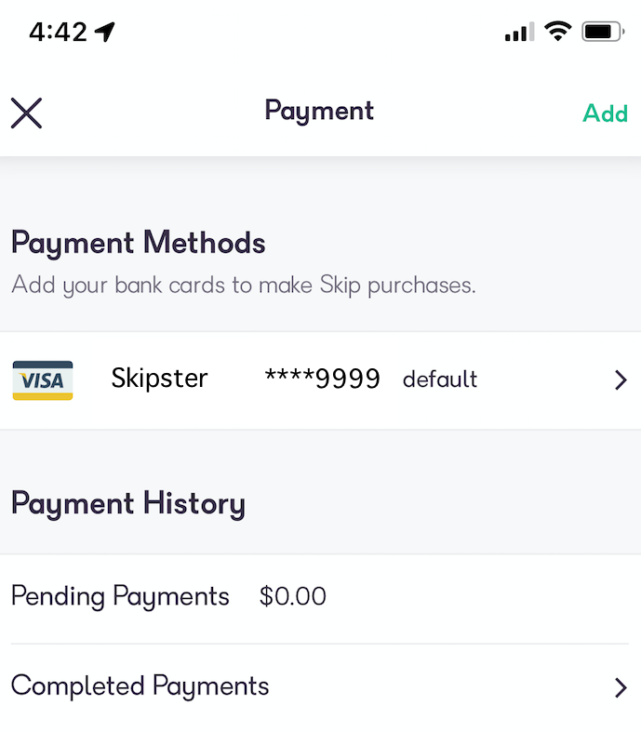
Task: Tap the Wi-Fi status icon
Action: click(x=557, y=32)
